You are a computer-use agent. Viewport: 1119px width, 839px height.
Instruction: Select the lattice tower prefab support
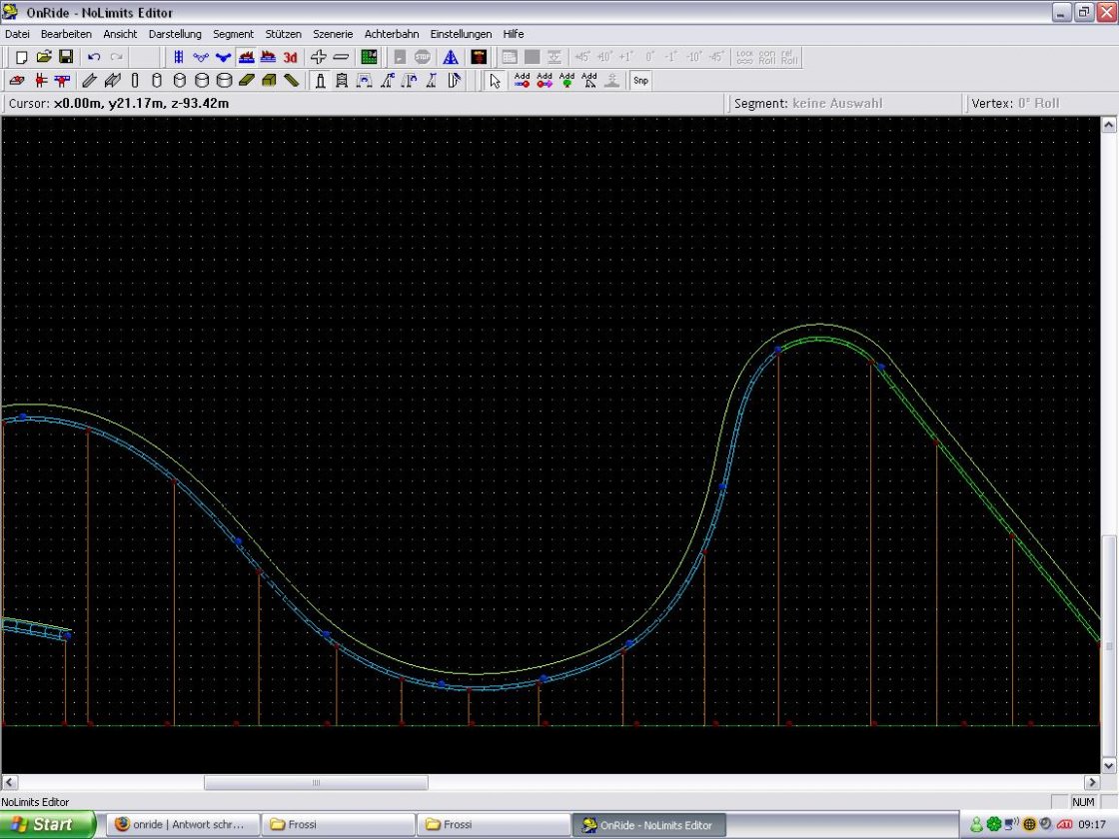pos(342,81)
